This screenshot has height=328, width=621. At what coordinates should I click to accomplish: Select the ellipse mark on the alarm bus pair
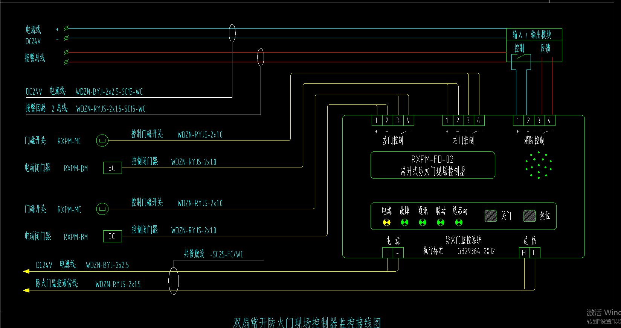point(261,57)
